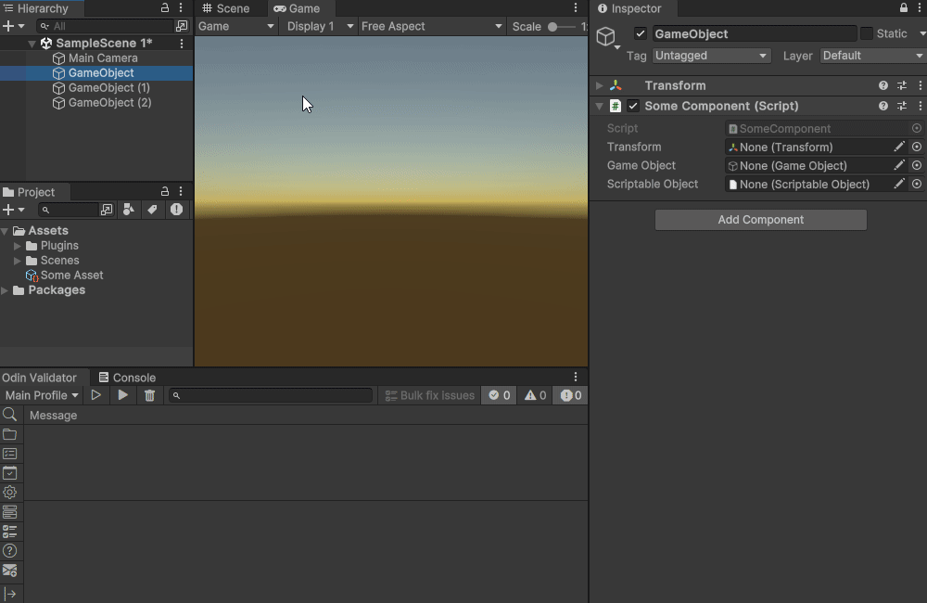Click the trash icon in Odin Validator toolbar
Screen dimensions: 927x603
pos(149,395)
